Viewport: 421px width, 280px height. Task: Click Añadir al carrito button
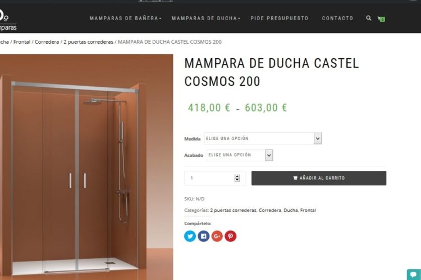pos(319,178)
